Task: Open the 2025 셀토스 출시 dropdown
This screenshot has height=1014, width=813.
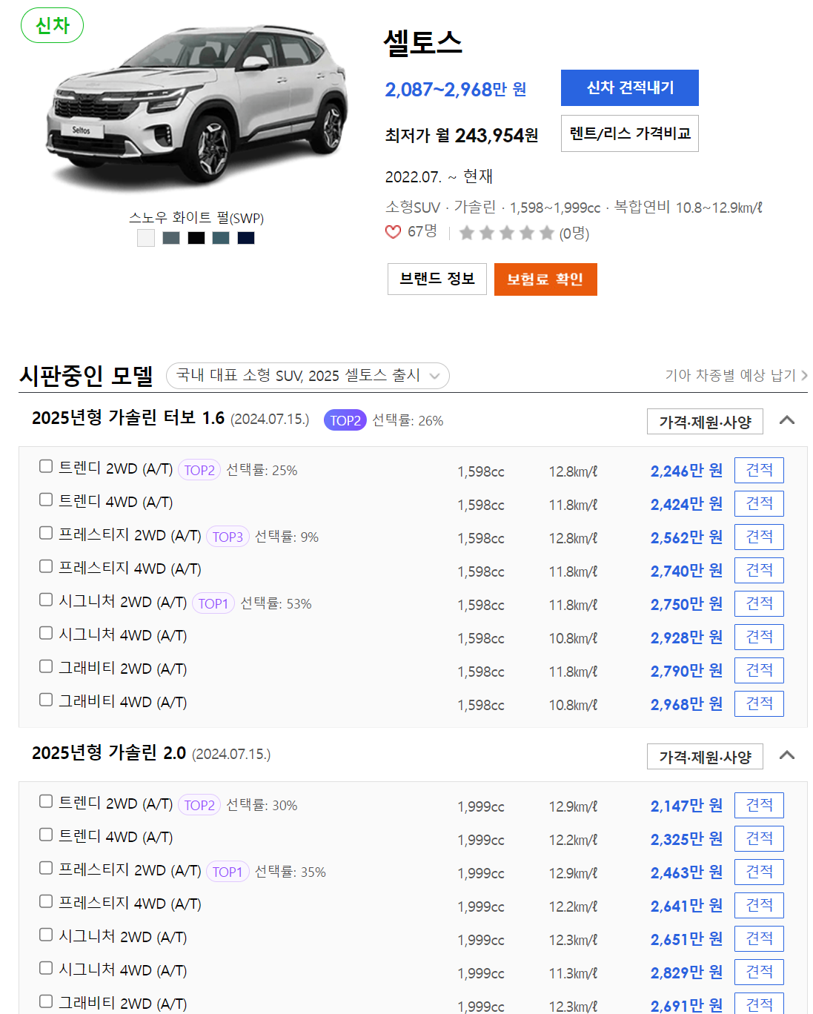Action: pyautogui.click(x=308, y=376)
